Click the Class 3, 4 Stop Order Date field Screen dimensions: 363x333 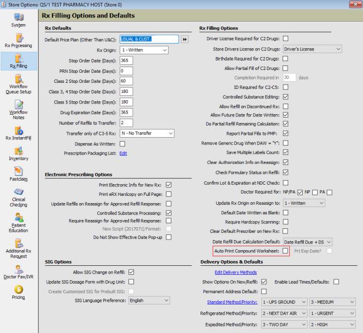126,92
